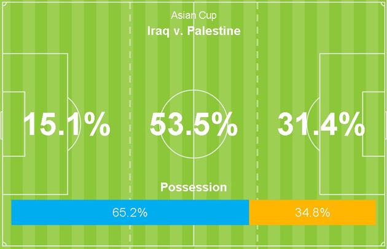Image resolution: width=387 pixels, height=249 pixels.
Task: Select the 53.5% middle-third figure
Action: [x=193, y=125]
